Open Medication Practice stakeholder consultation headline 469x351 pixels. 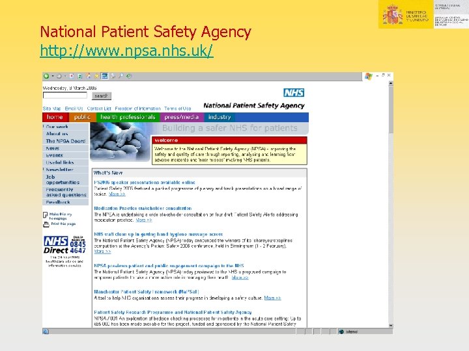143,209
